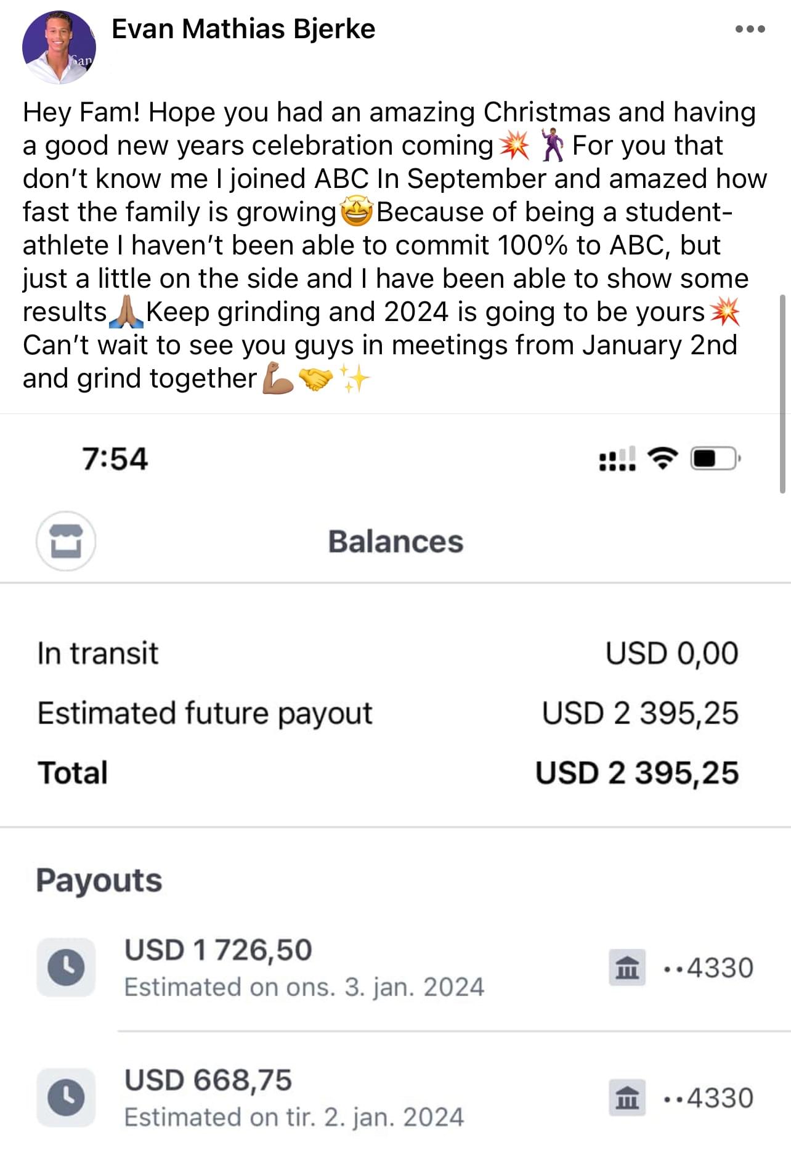The width and height of the screenshot is (791, 1156).
Task: Open the USD 668,75 payout entry
Action: [x=395, y=1097]
